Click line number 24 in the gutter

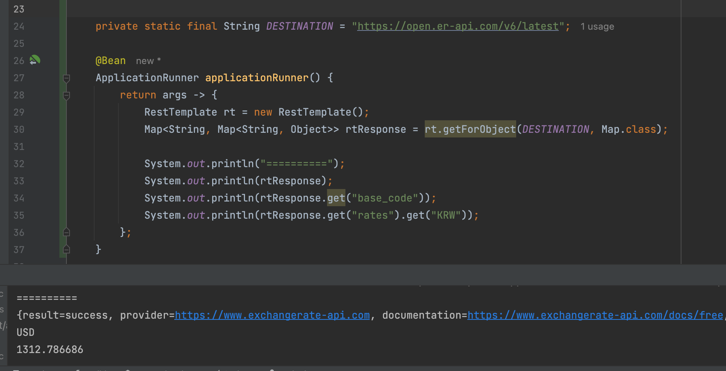[x=19, y=26]
